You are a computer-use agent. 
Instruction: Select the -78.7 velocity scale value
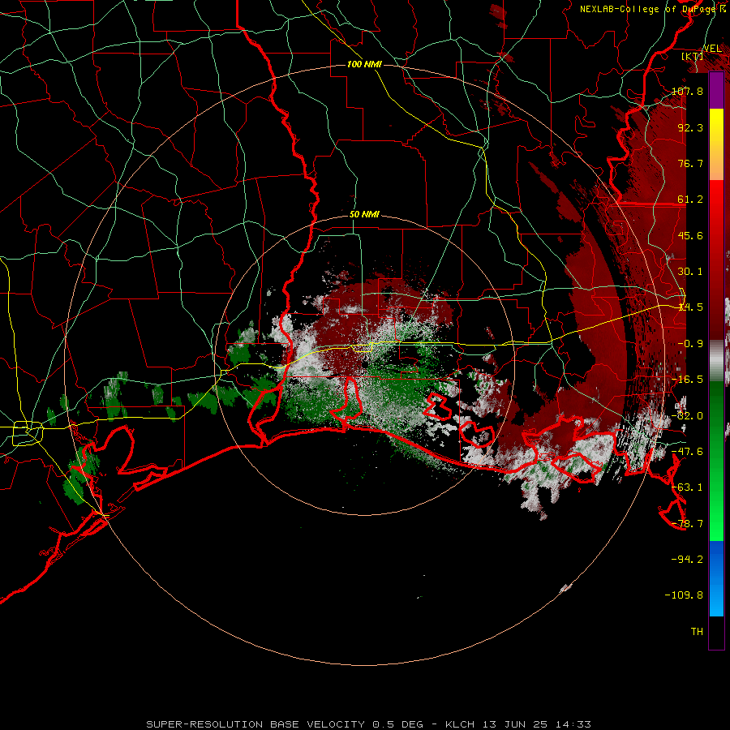point(687,524)
